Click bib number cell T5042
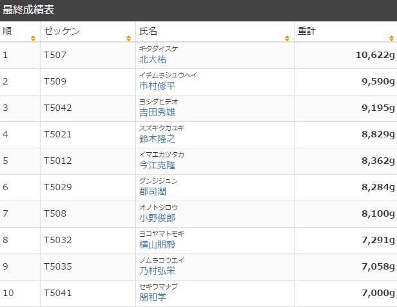Viewport: 397px width, 307px height. pos(57,108)
